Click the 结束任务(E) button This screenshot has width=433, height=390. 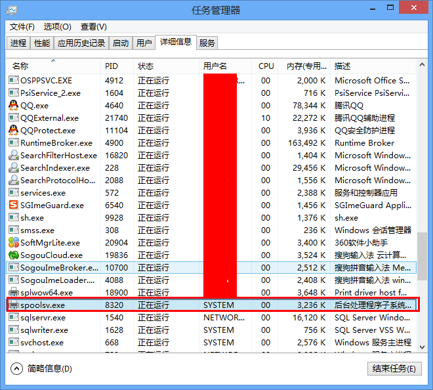click(x=394, y=369)
